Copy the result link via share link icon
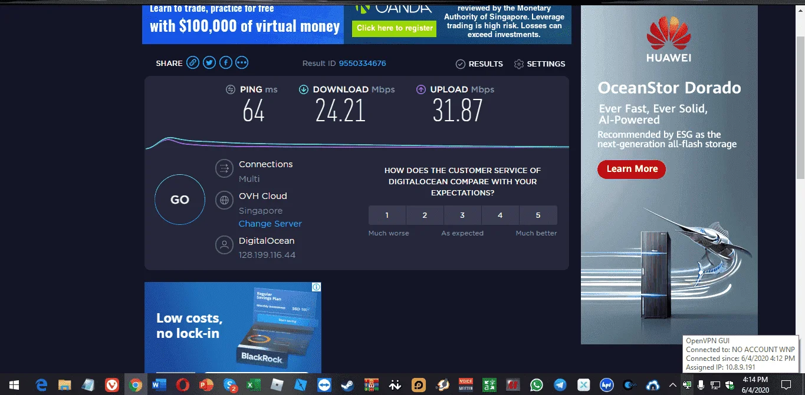Image resolution: width=805 pixels, height=395 pixels. tap(193, 63)
